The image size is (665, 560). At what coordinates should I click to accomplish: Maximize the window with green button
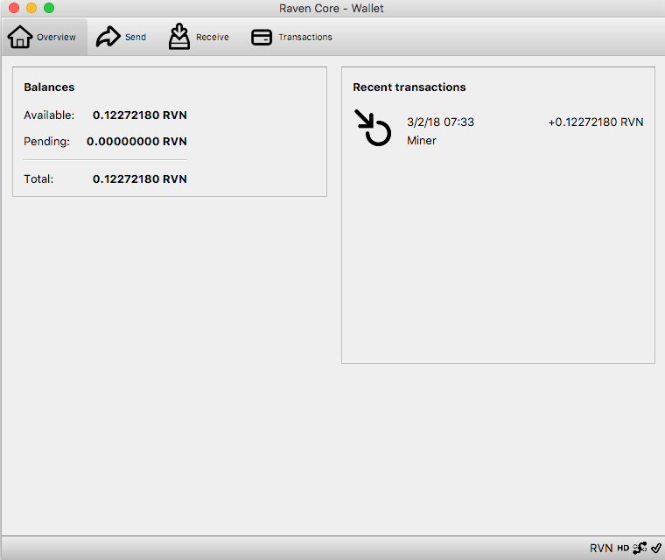tap(49, 8)
